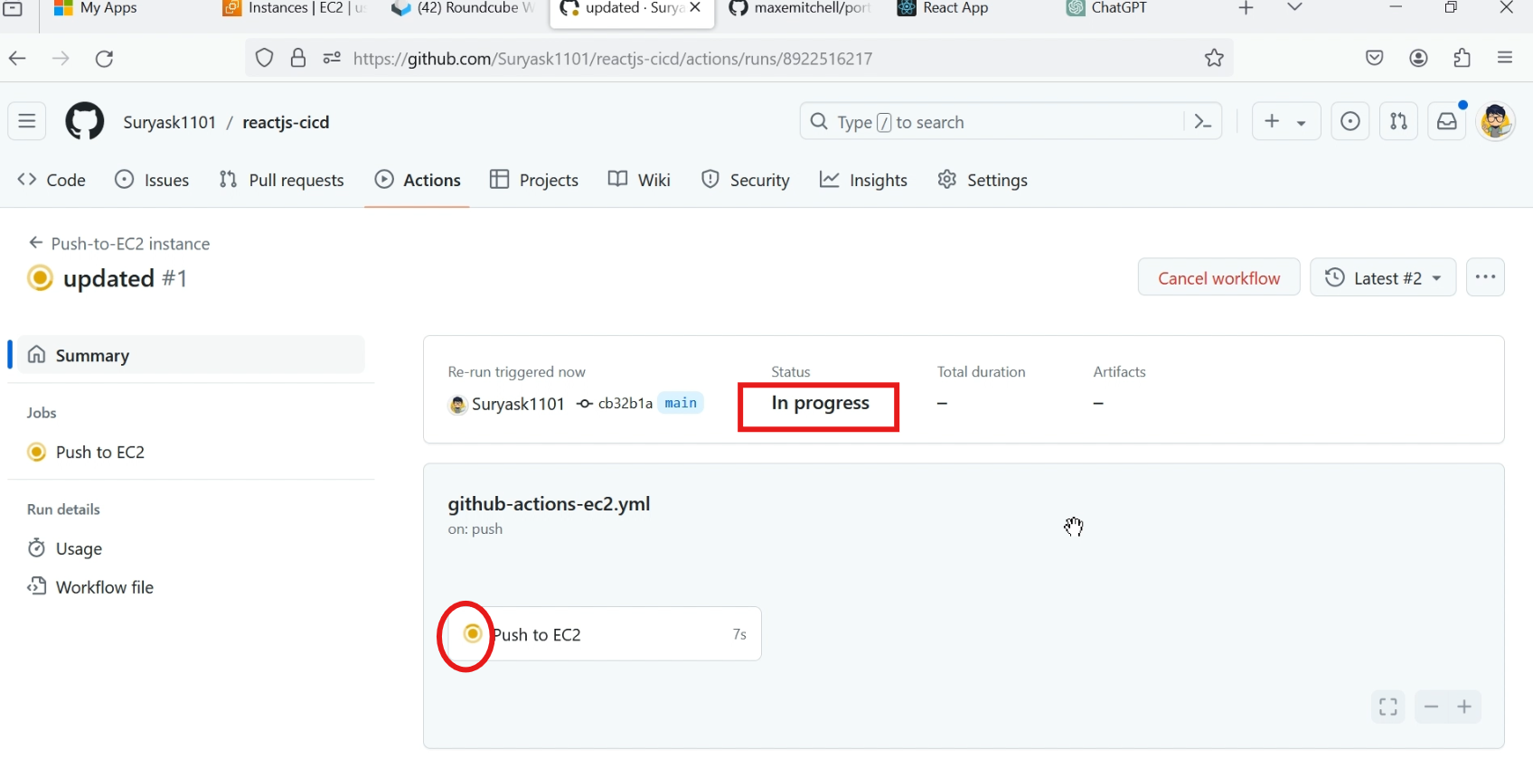
Task: Click the In progress status text
Action: pyautogui.click(x=820, y=403)
